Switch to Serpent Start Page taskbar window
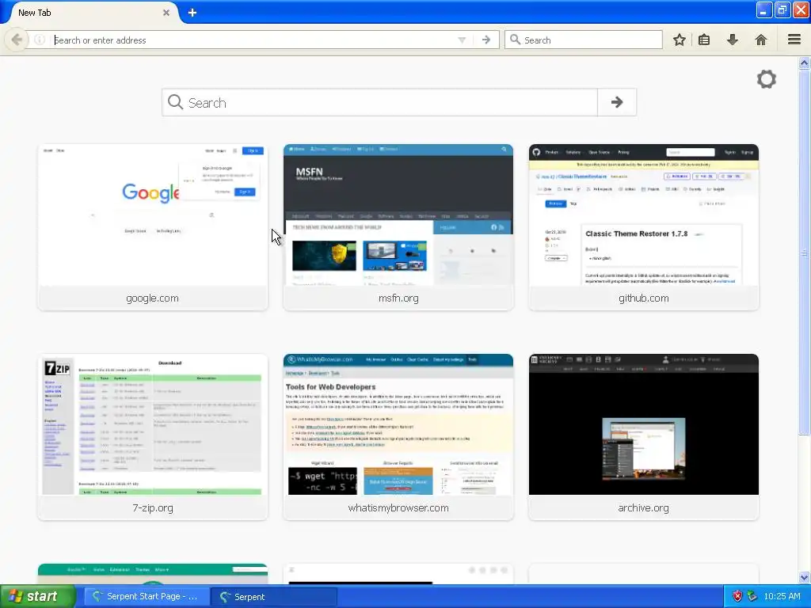This screenshot has height=608, width=811. (146, 597)
